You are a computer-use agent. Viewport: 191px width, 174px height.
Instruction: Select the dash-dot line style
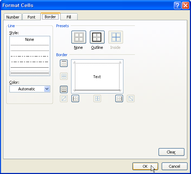coord(30,62)
